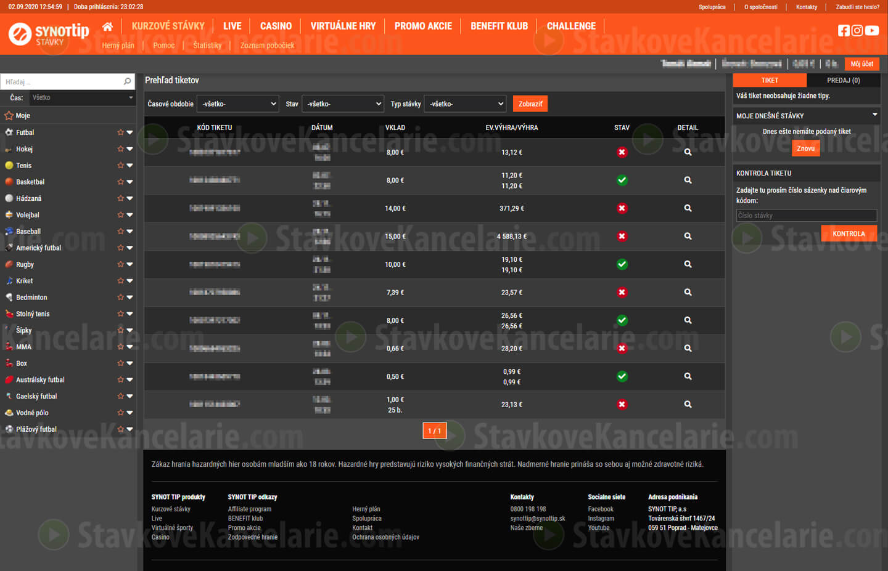This screenshot has height=571, width=888.
Task: Click the Kontrola button
Action: [x=849, y=233]
